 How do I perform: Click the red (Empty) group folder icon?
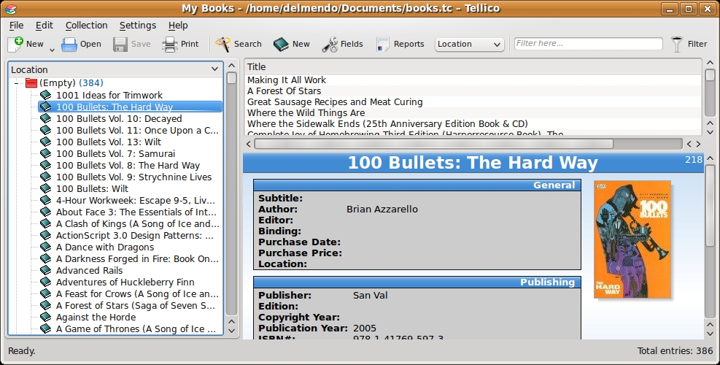pos(31,83)
